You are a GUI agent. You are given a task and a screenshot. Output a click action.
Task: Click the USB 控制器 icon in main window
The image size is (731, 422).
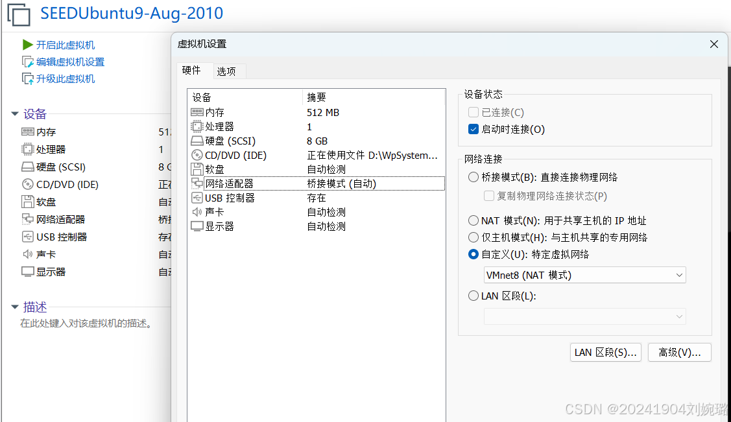27,237
